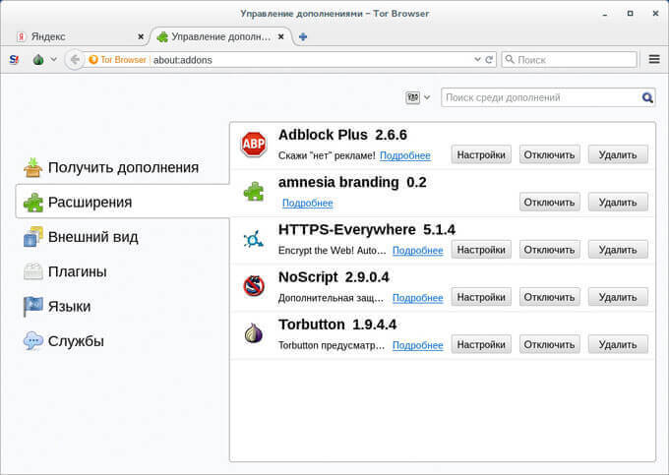Open the address bar history dropdown
Screen dimensions: 669x475
pyautogui.click(x=477, y=59)
